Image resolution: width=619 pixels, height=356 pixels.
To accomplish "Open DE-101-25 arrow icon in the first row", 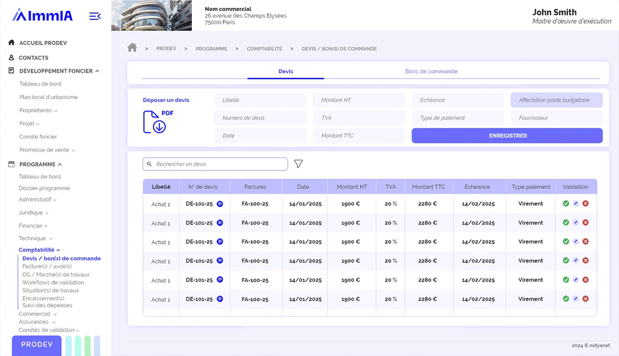I will (220, 204).
